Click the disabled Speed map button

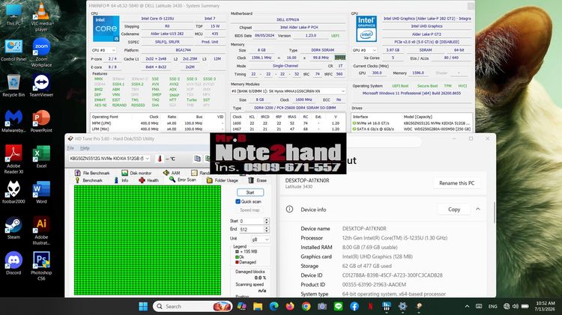(x=250, y=210)
